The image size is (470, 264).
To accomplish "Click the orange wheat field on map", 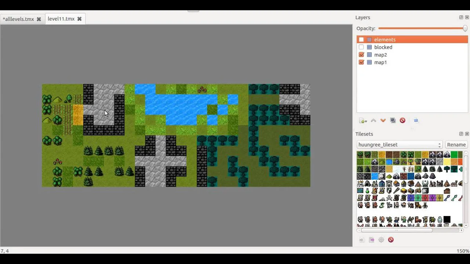I will click(78, 115).
